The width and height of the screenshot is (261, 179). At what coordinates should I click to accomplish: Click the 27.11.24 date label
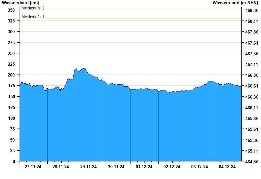(33, 167)
